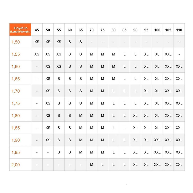Select the 1,50 height row label

(x=16, y=42)
